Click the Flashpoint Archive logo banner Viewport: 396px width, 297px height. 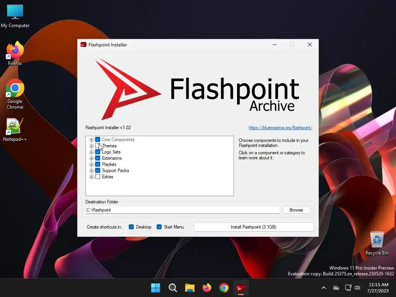pyautogui.click(x=197, y=89)
